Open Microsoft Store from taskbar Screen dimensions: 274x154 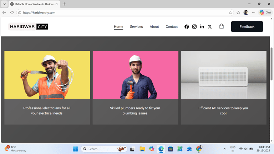pos(171,149)
